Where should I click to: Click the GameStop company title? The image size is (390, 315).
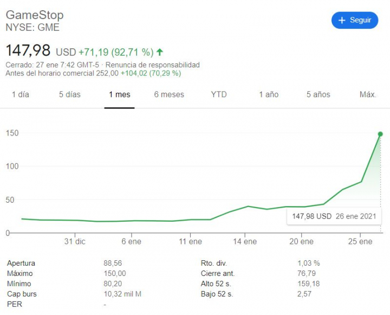coord(35,15)
